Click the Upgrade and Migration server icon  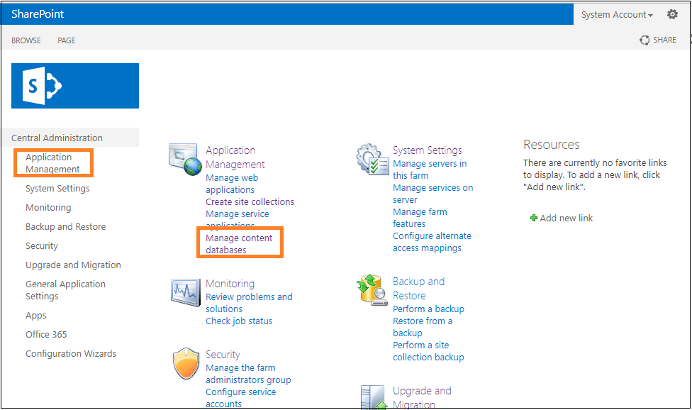click(374, 397)
